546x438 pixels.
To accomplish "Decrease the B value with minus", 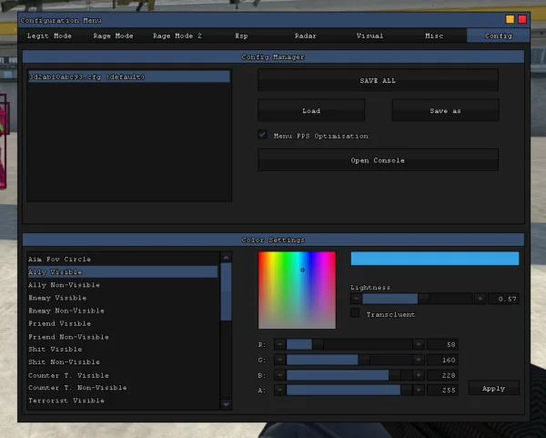I will (279, 375).
